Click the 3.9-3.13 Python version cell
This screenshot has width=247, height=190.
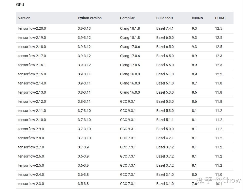click(84, 28)
